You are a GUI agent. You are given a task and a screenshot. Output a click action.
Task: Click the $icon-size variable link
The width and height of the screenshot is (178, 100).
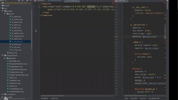coord(148,77)
